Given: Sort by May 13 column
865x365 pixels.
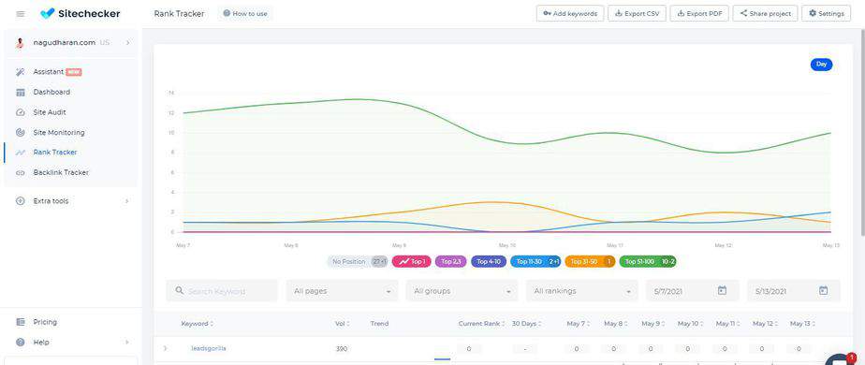Looking at the screenshot, I should point(802,324).
